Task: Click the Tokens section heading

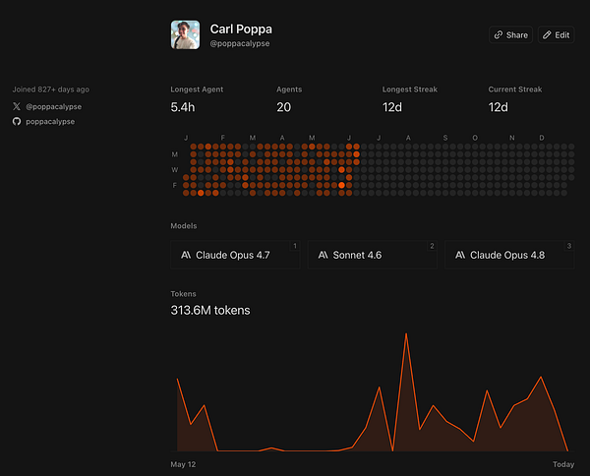Action: (183, 294)
